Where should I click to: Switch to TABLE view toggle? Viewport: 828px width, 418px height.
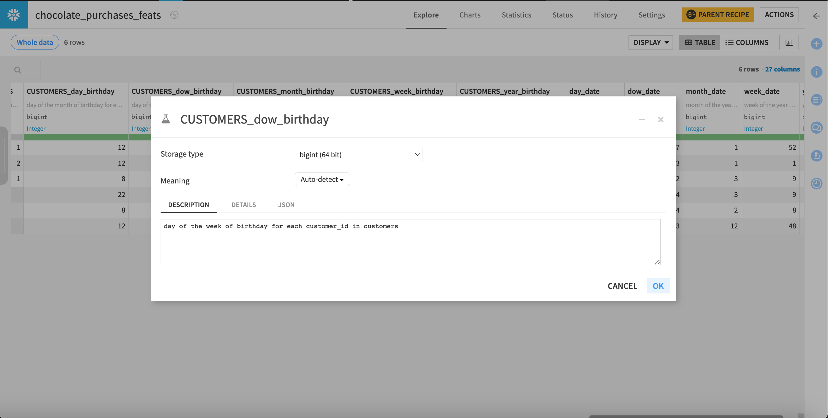pyautogui.click(x=700, y=43)
